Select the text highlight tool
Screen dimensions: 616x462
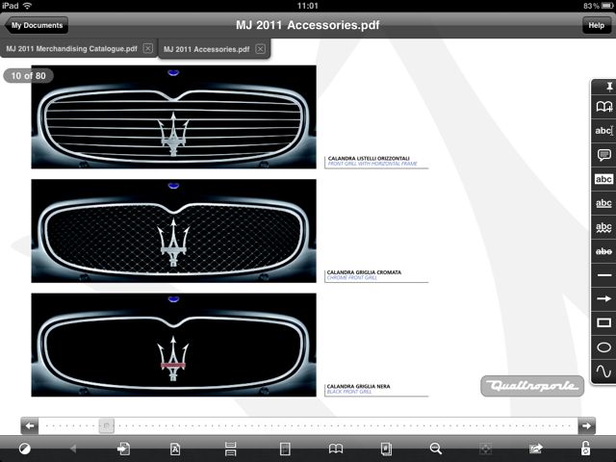click(x=603, y=179)
